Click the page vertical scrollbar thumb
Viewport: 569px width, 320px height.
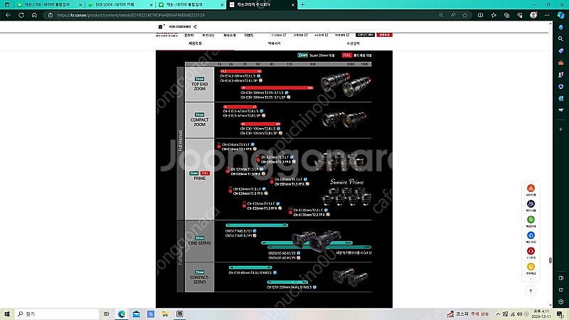pos(550,260)
